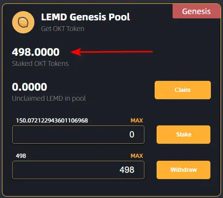Click the red arrow annotation
The height and width of the screenshot is (198, 223).
(111, 52)
